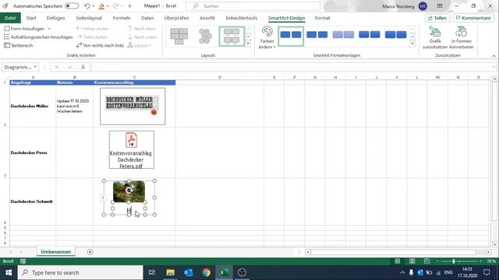
Task: Select the Dachdecker Müller Kostenvoranschlag image
Action: click(133, 107)
